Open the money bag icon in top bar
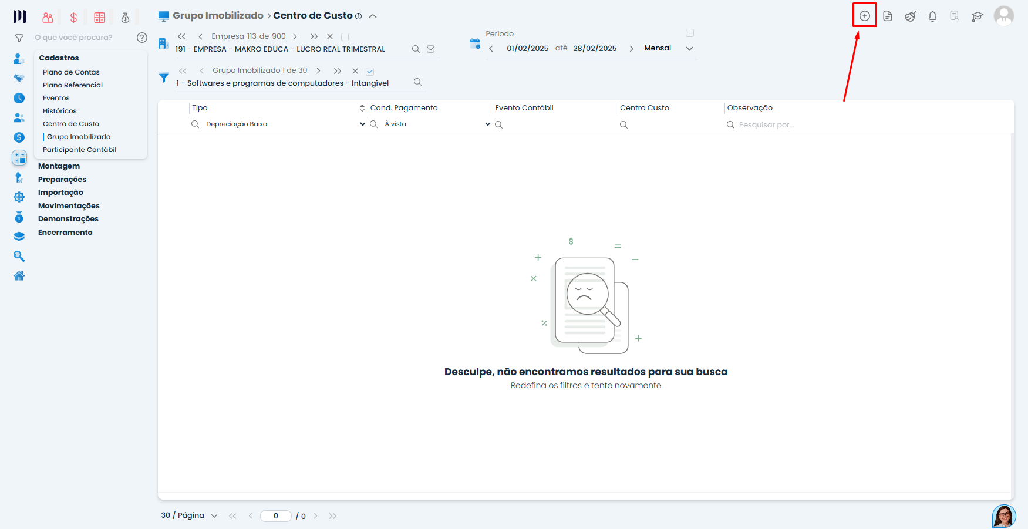1028x529 pixels. (x=125, y=17)
